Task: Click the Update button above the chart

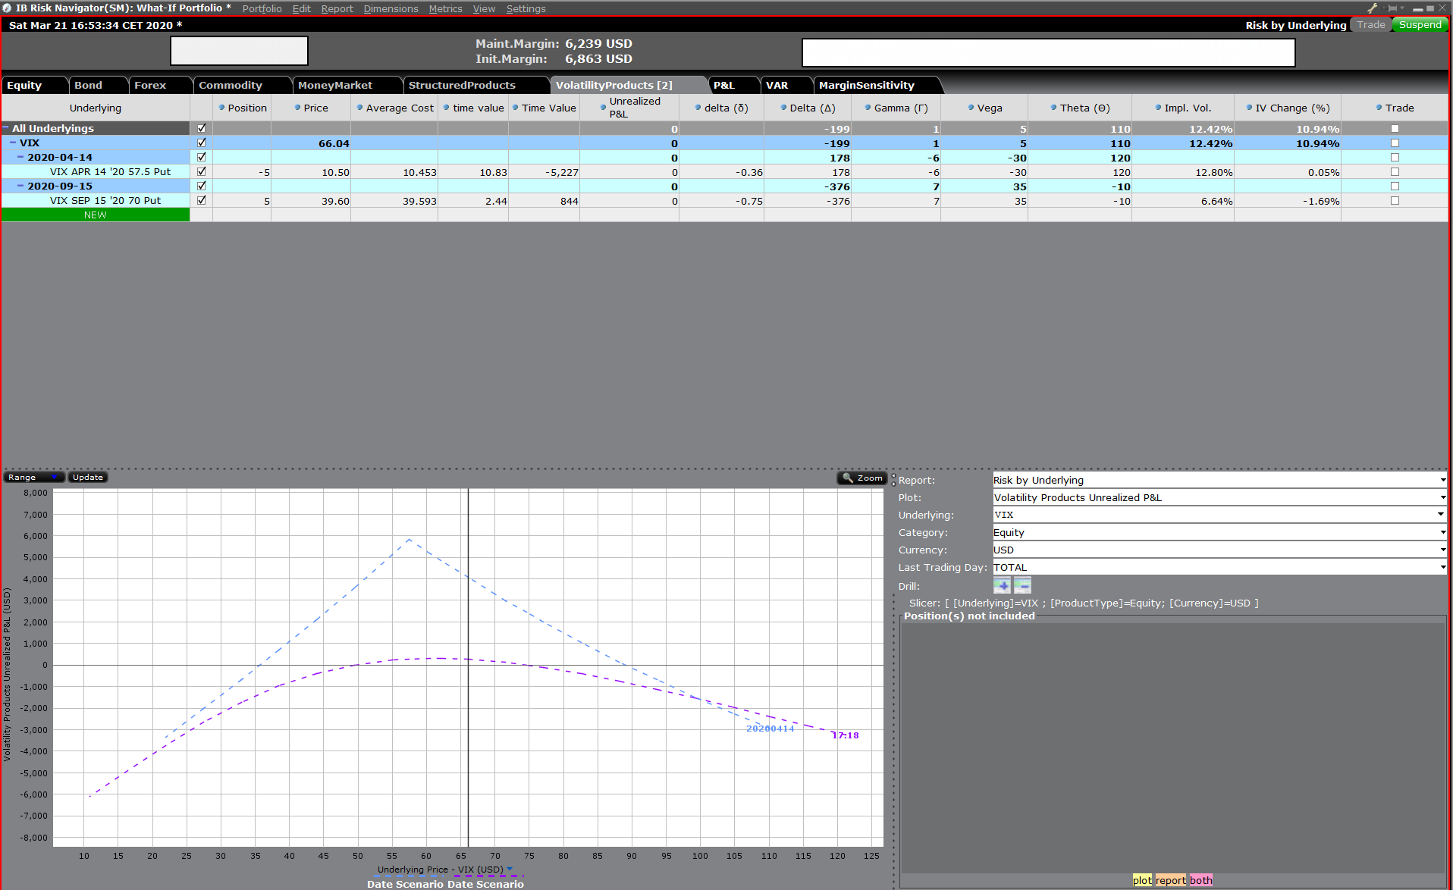Action: 86,477
